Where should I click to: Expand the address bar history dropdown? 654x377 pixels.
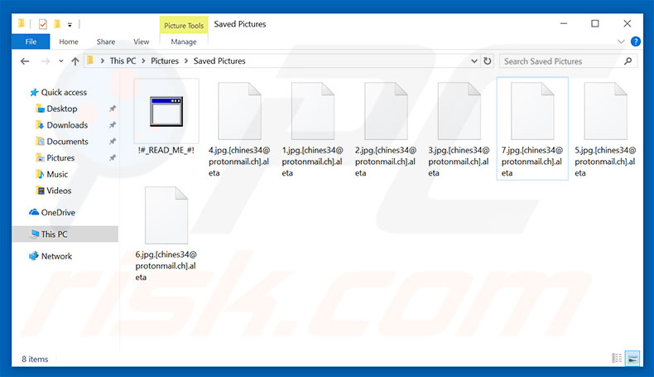pos(474,61)
